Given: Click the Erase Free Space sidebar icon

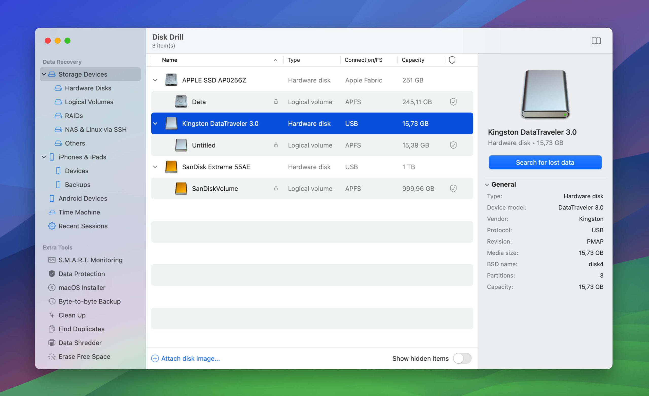Looking at the screenshot, I should [52, 356].
